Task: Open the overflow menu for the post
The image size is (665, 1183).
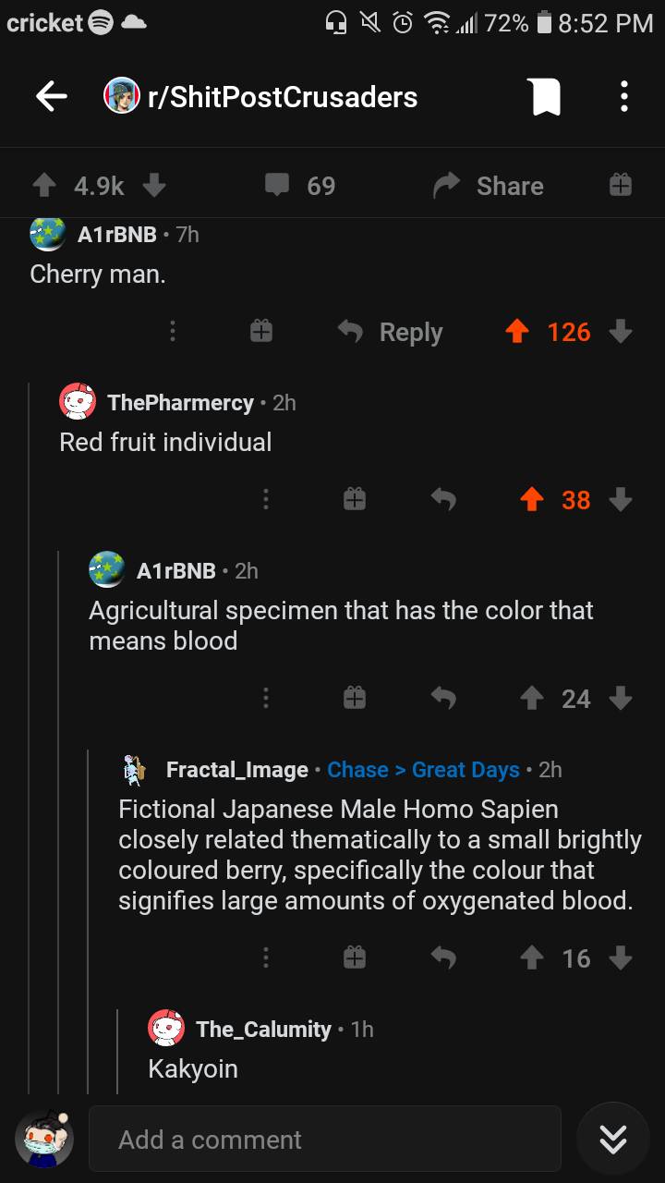Action: (623, 95)
